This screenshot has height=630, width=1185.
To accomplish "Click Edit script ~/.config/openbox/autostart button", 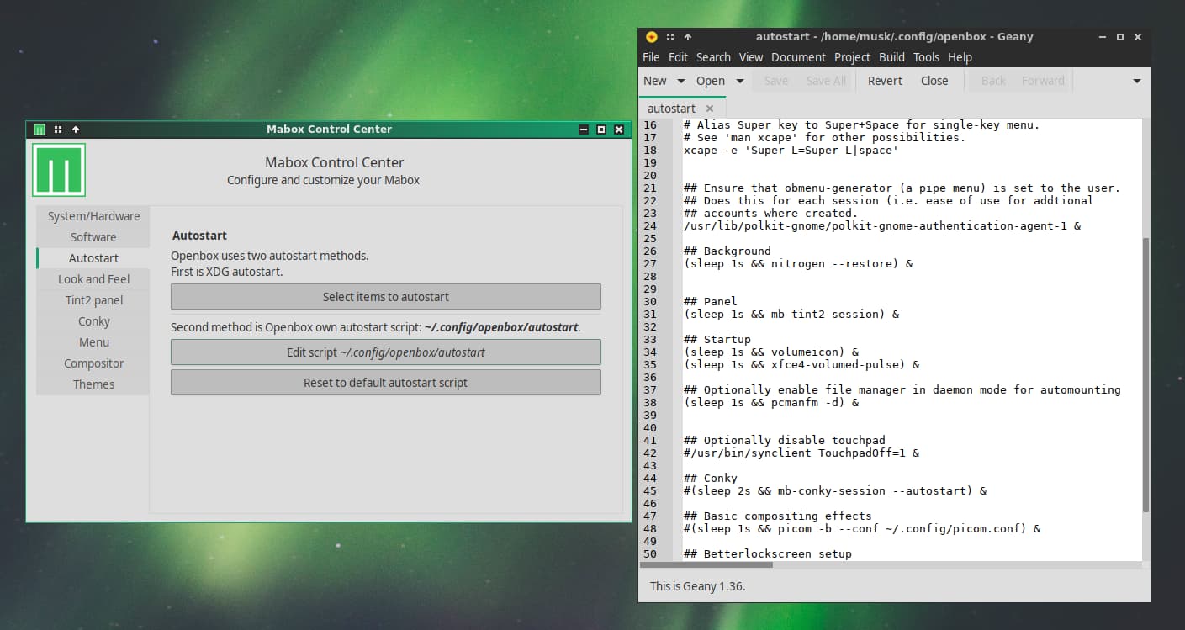I will 385,352.
